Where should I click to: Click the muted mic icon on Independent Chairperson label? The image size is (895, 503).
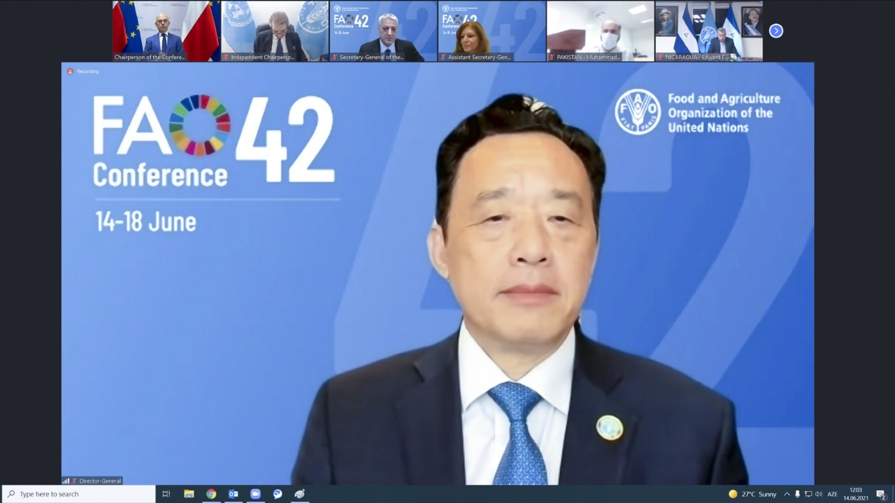(x=227, y=57)
